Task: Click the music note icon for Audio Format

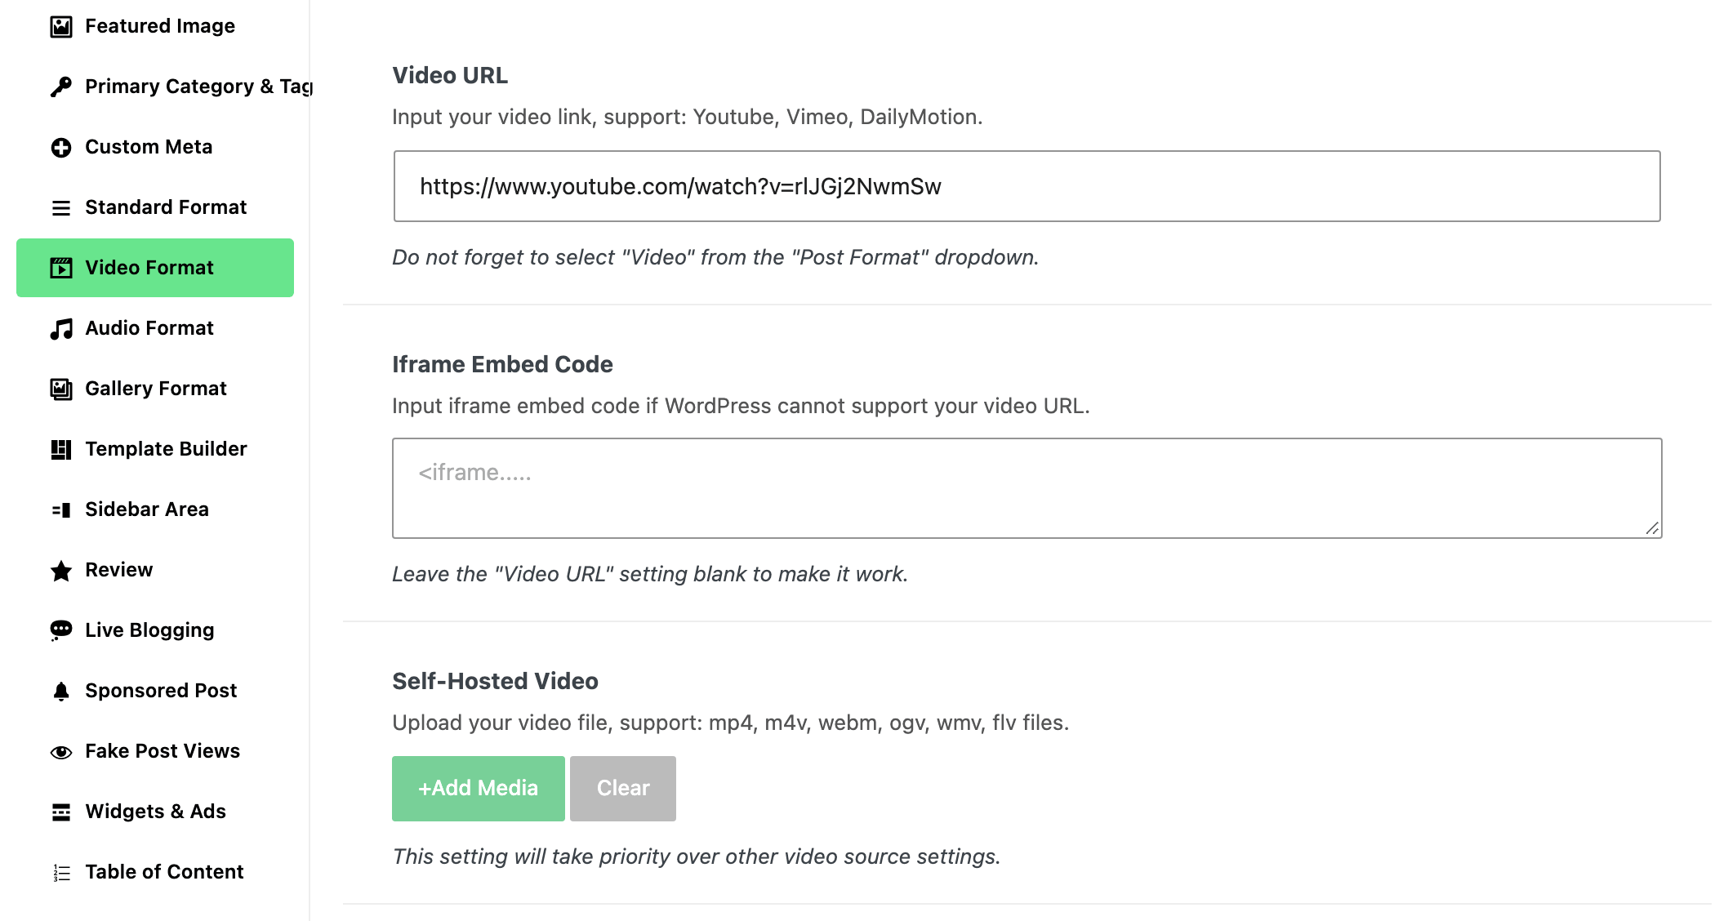Action: (61, 329)
